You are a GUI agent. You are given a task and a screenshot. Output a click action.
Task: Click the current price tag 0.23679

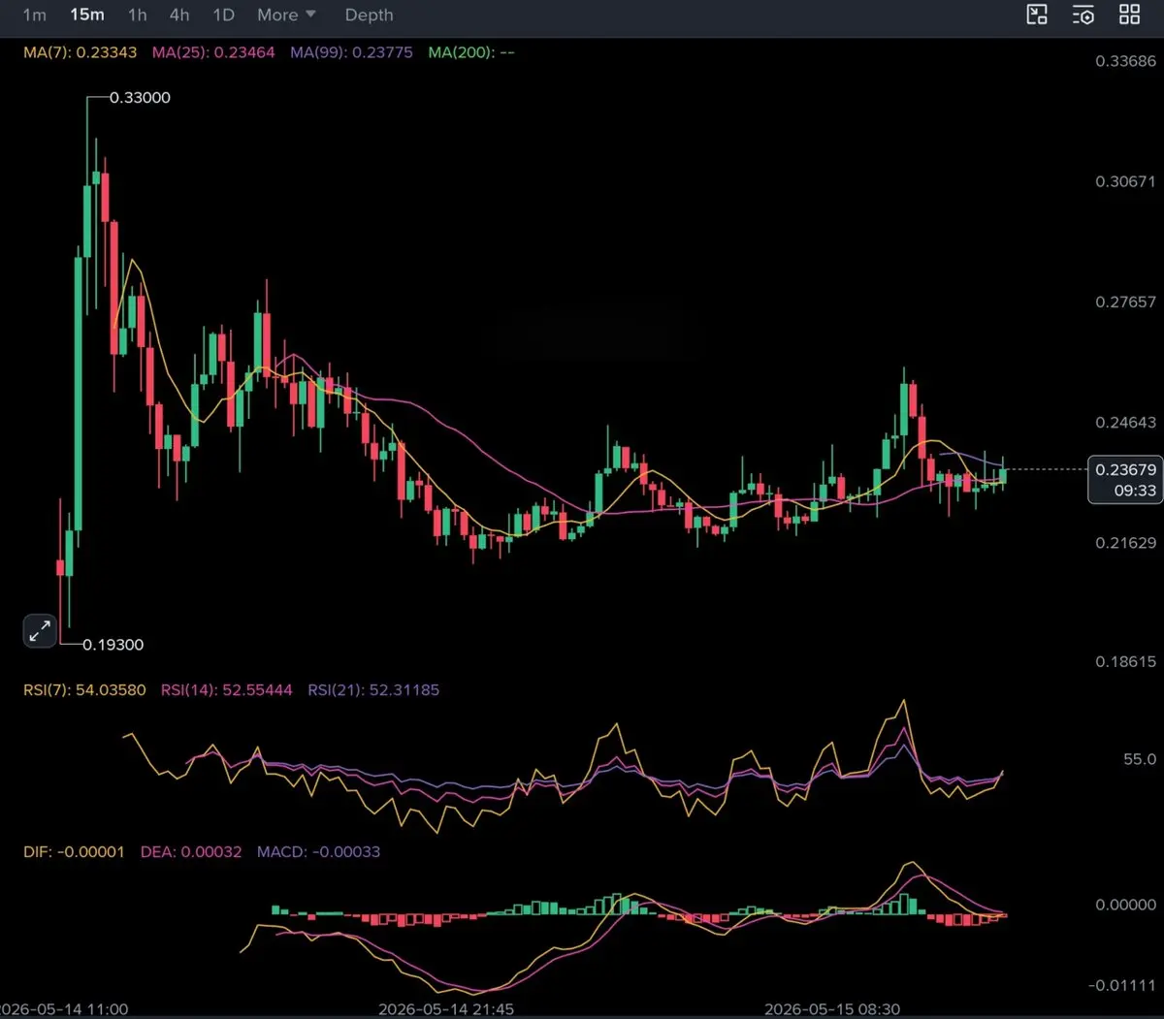(1125, 469)
